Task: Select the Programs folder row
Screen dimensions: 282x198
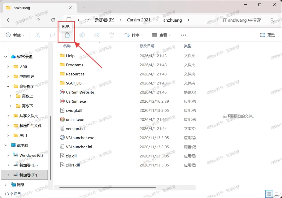Action: click(x=128, y=65)
